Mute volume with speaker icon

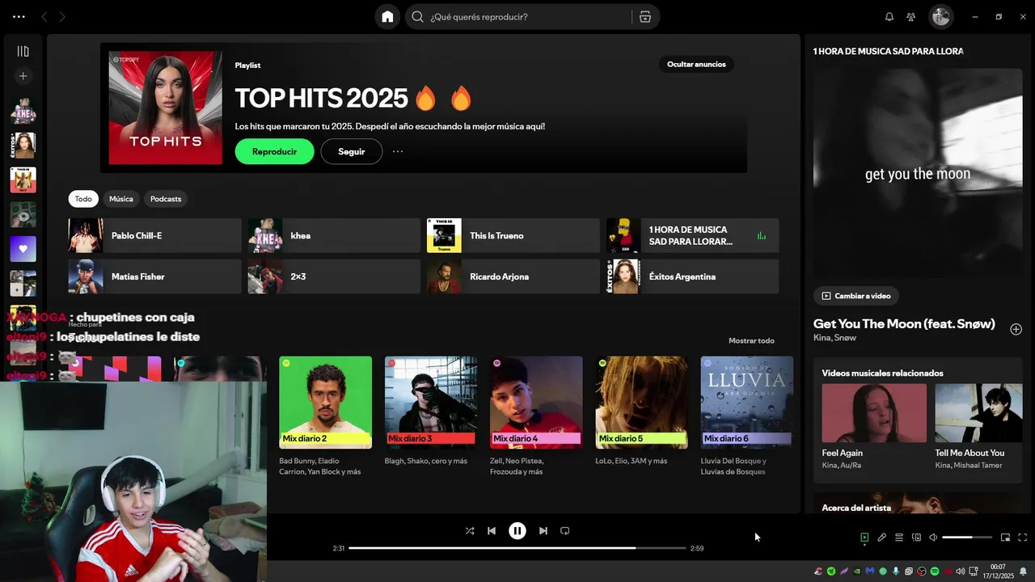pos(933,538)
